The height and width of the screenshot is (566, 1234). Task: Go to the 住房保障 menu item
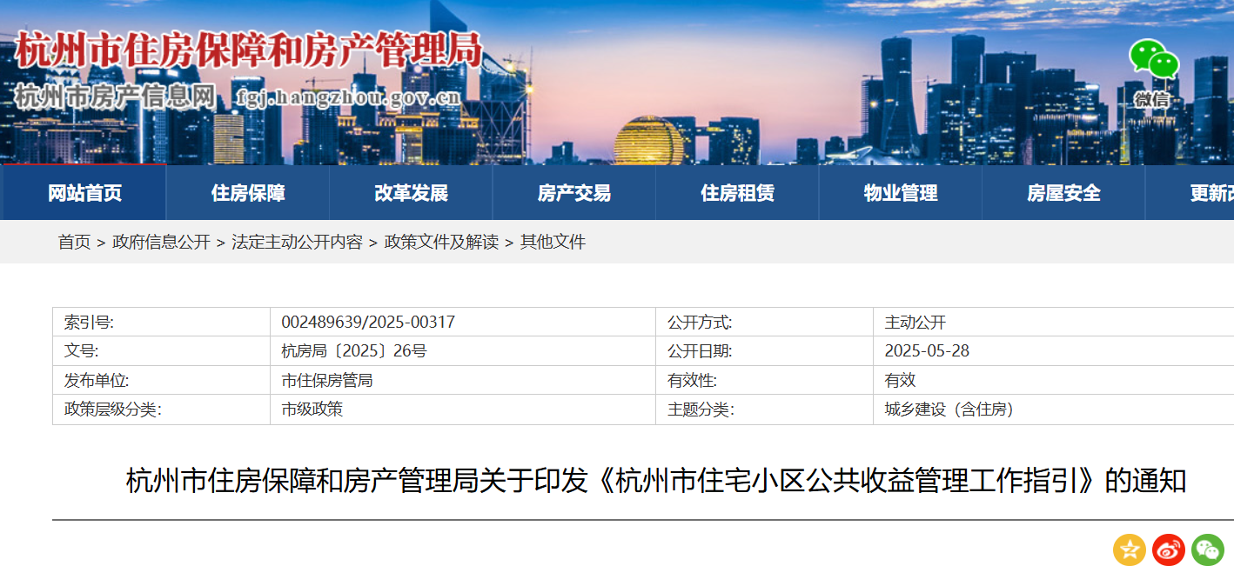click(x=248, y=193)
